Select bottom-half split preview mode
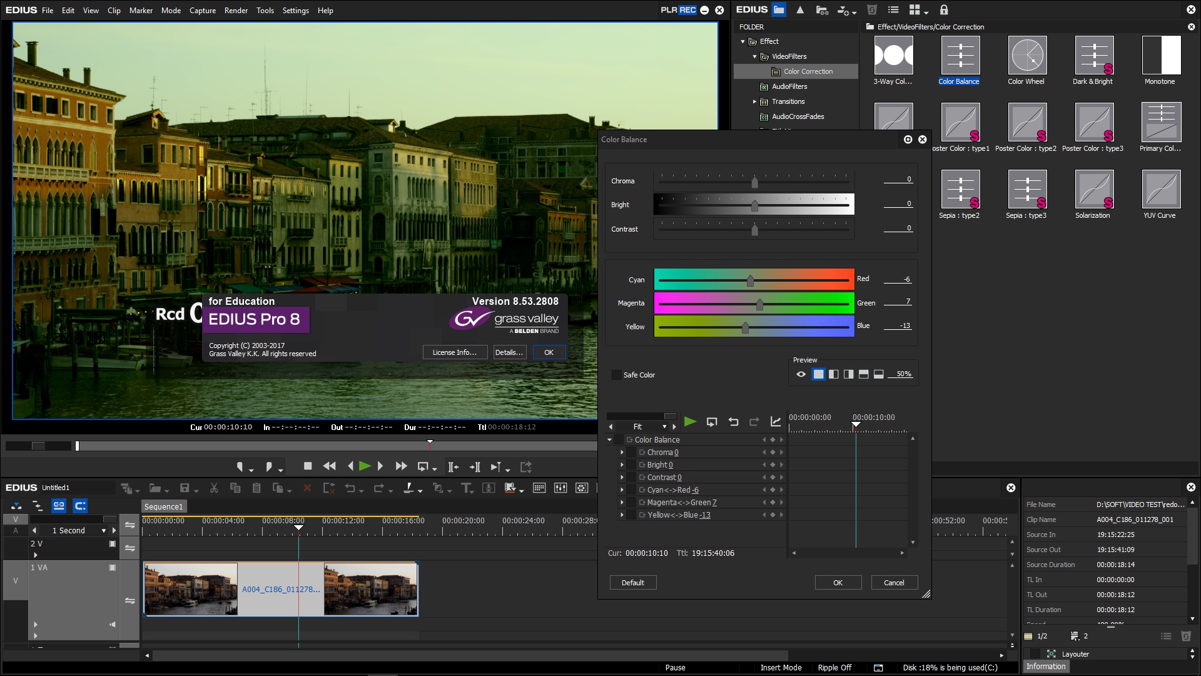The height and width of the screenshot is (676, 1201). pyautogui.click(x=878, y=374)
